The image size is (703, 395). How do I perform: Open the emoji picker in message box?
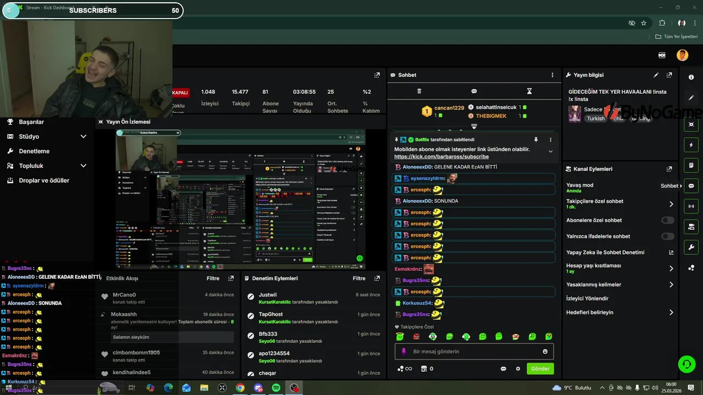(545, 352)
